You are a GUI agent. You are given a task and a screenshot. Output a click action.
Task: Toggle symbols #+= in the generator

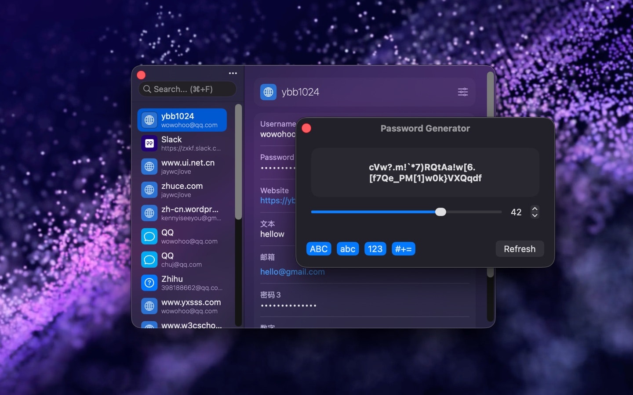(x=403, y=249)
